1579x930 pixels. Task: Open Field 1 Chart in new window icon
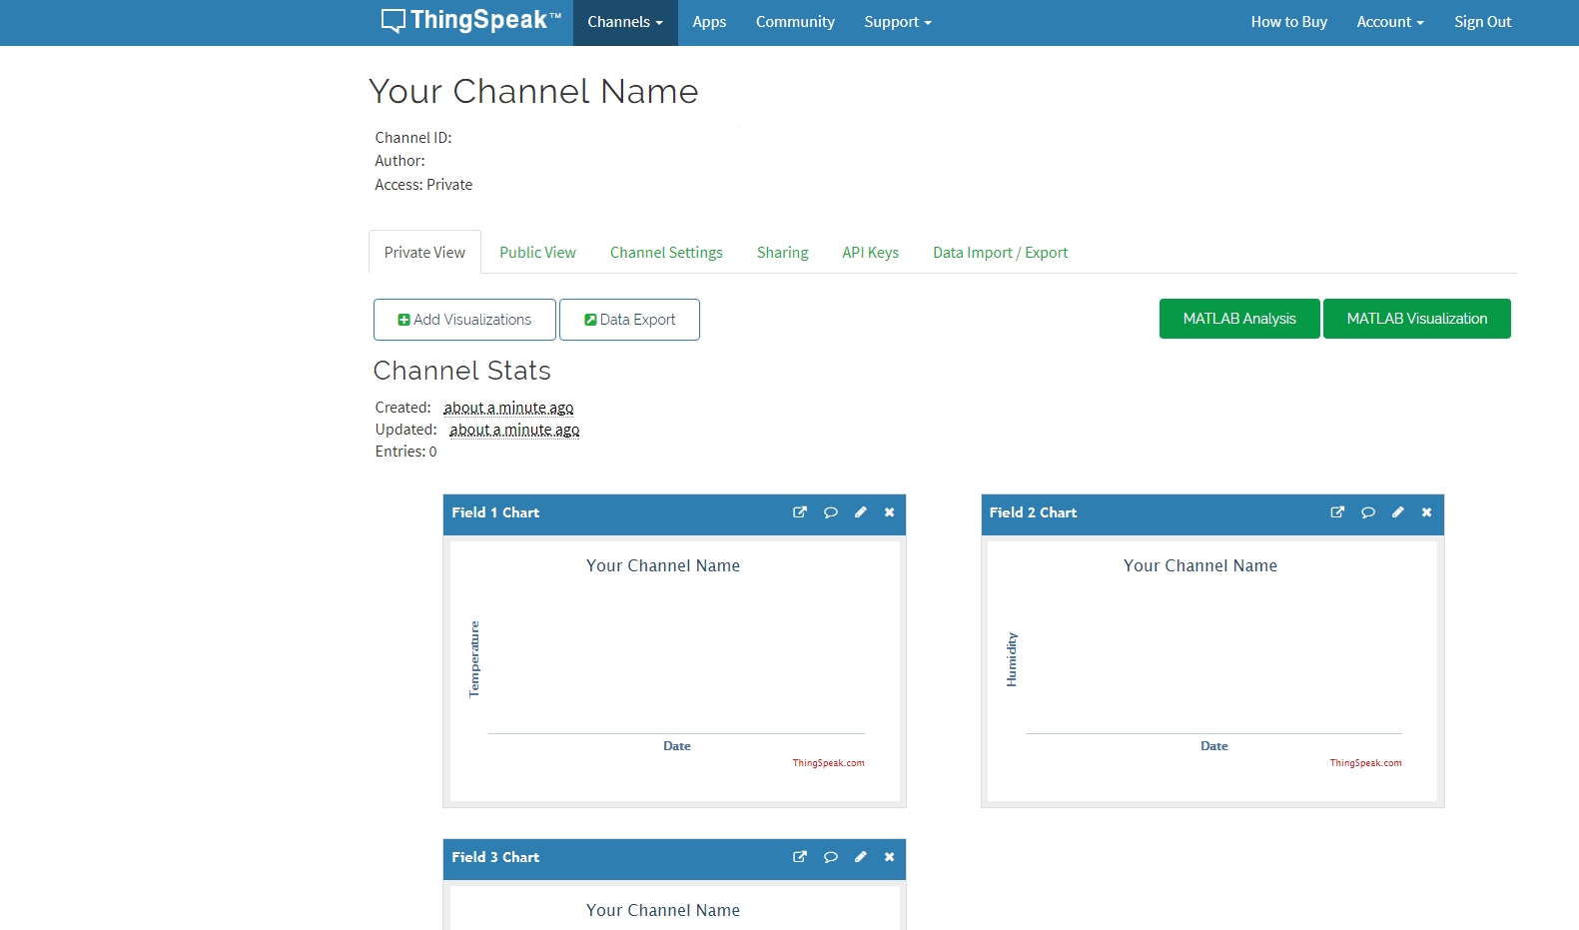800,512
